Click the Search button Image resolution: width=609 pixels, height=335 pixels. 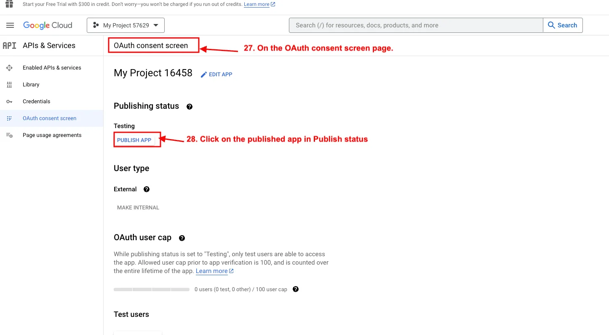[563, 25]
